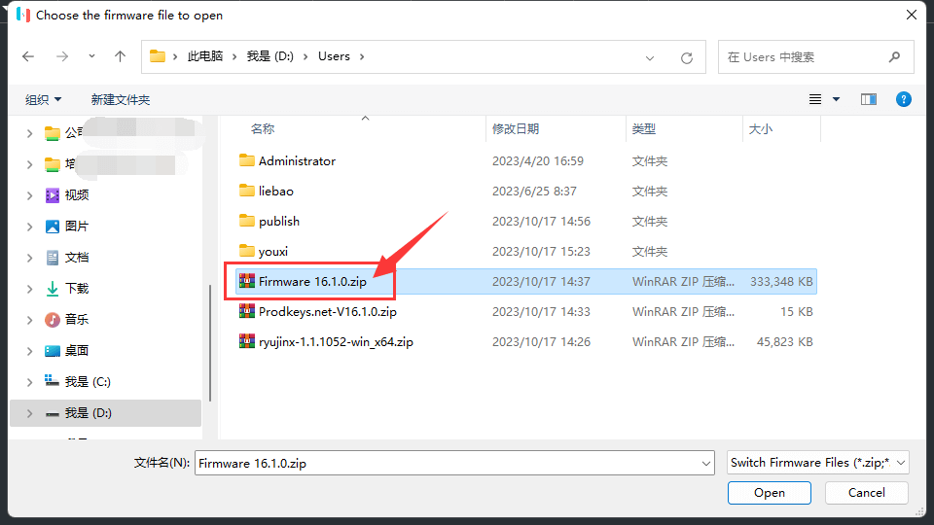Click the search magnifier icon
Viewport: 934px width, 525px height.
(x=894, y=57)
